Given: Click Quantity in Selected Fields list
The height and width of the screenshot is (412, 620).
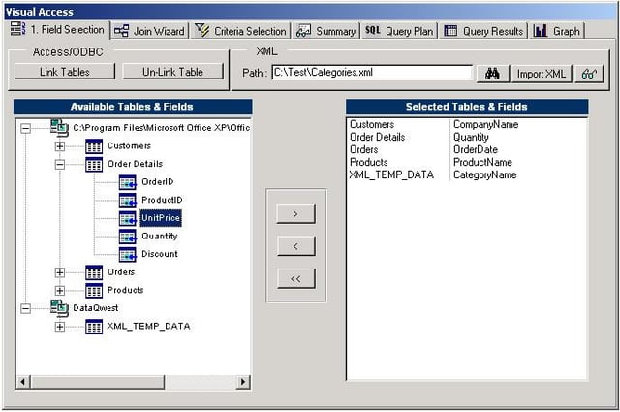Looking at the screenshot, I should pos(471,138).
